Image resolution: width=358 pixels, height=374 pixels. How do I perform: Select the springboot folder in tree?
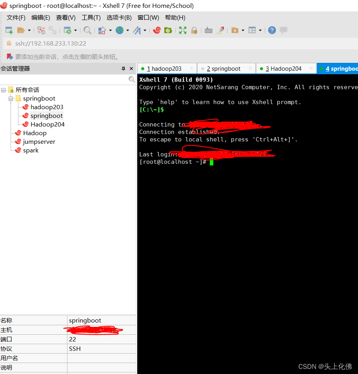click(39, 99)
